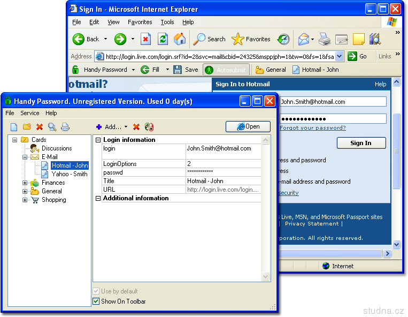Image resolution: width=408 pixels, height=317 pixels.
Task: Click the Forgot your password? link
Action: [313, 127]
